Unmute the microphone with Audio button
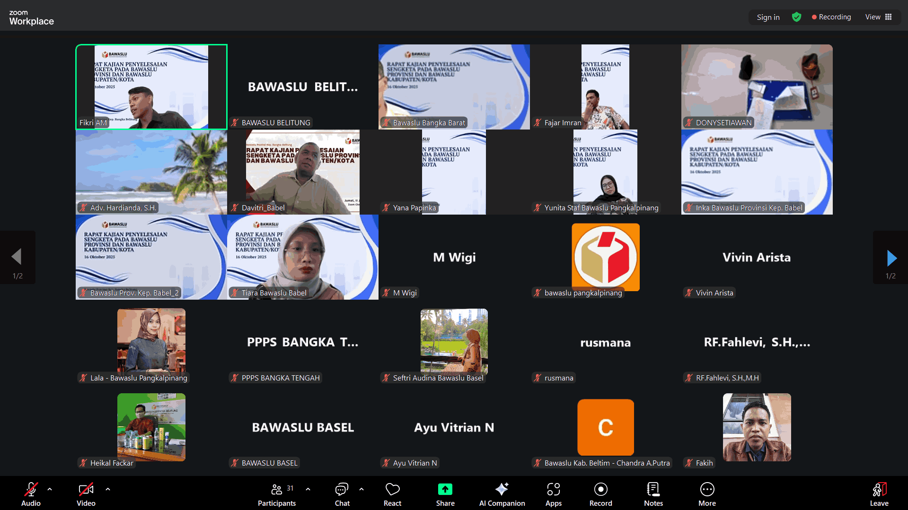 click(31, 494)
